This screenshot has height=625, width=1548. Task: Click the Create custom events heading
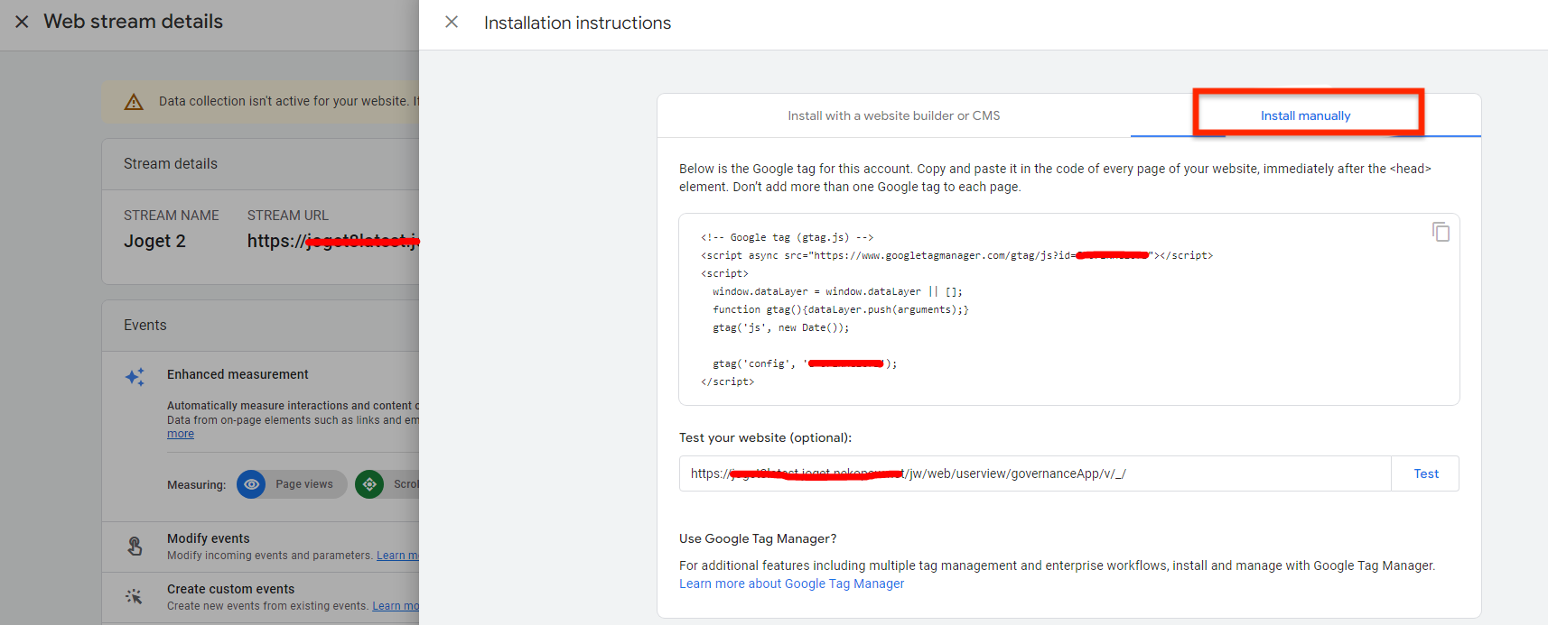[x=230, y=589]
